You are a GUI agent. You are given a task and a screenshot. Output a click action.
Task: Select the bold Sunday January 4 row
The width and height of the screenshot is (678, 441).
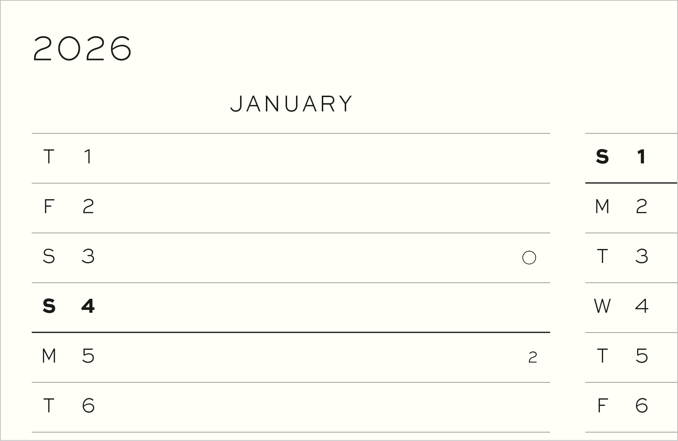pyautogui.click(x=290, y=307)
